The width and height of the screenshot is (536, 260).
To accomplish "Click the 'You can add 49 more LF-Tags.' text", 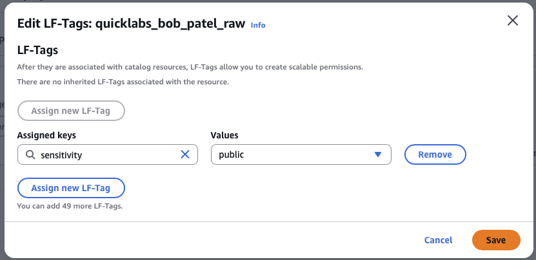I will pos(70,206).
